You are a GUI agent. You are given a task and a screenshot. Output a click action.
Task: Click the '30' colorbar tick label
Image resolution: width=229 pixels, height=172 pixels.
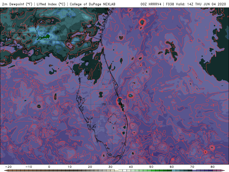click(110, 167)
